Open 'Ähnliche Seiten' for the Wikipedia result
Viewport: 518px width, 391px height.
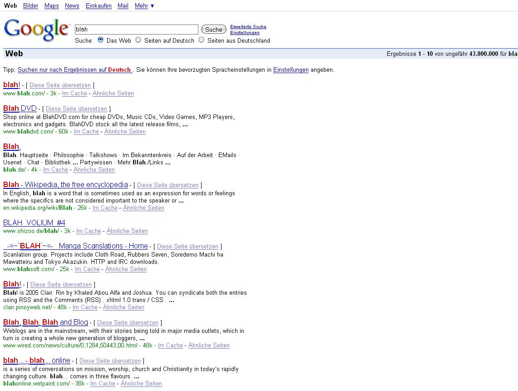pyautogui.click(x=143, y=208)
